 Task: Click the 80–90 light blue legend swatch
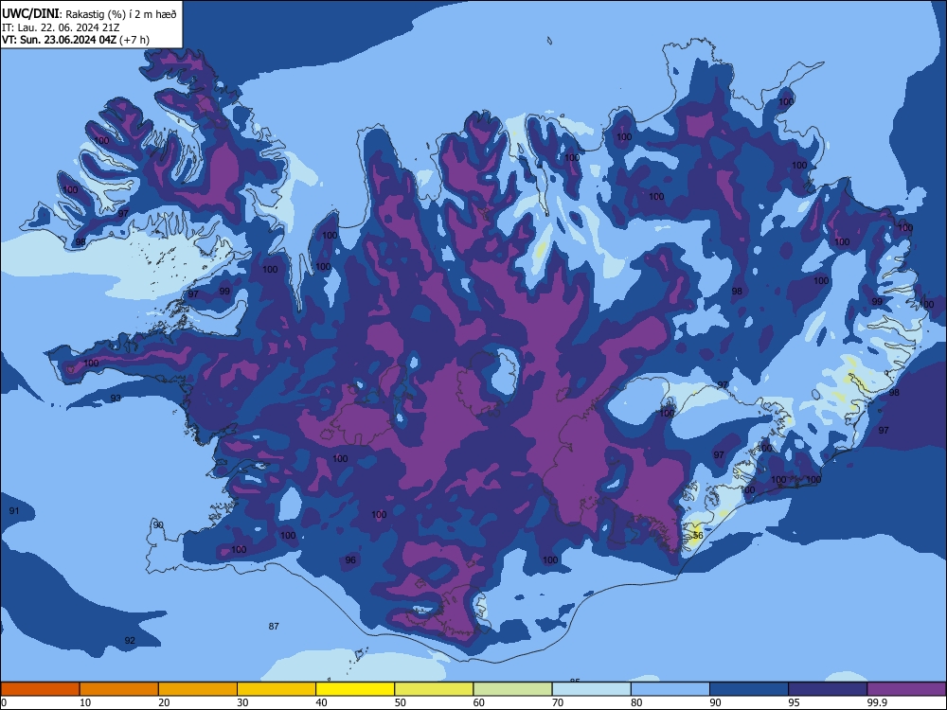670,689
